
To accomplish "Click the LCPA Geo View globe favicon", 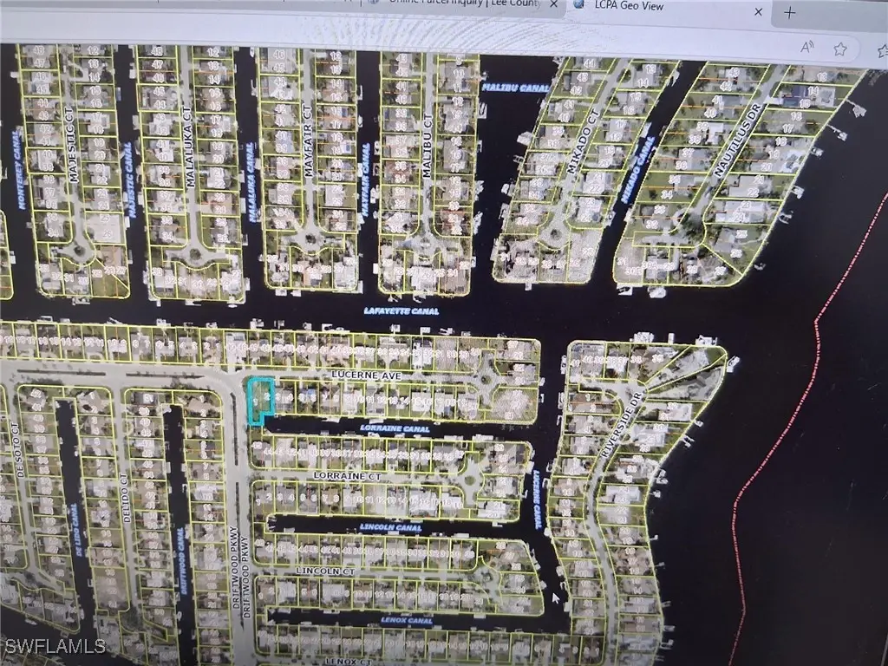I will tap(578, 5).
